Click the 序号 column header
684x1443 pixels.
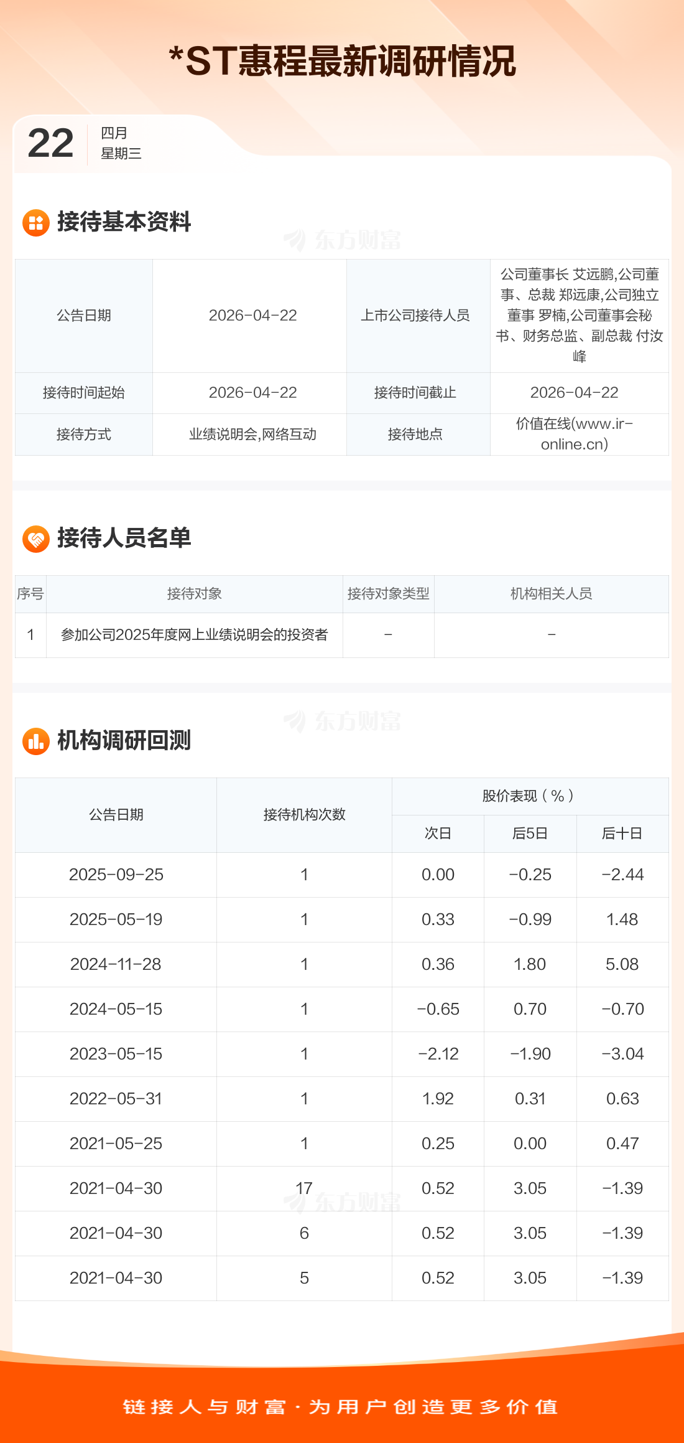pyautogui.click(x=30, y=594)
